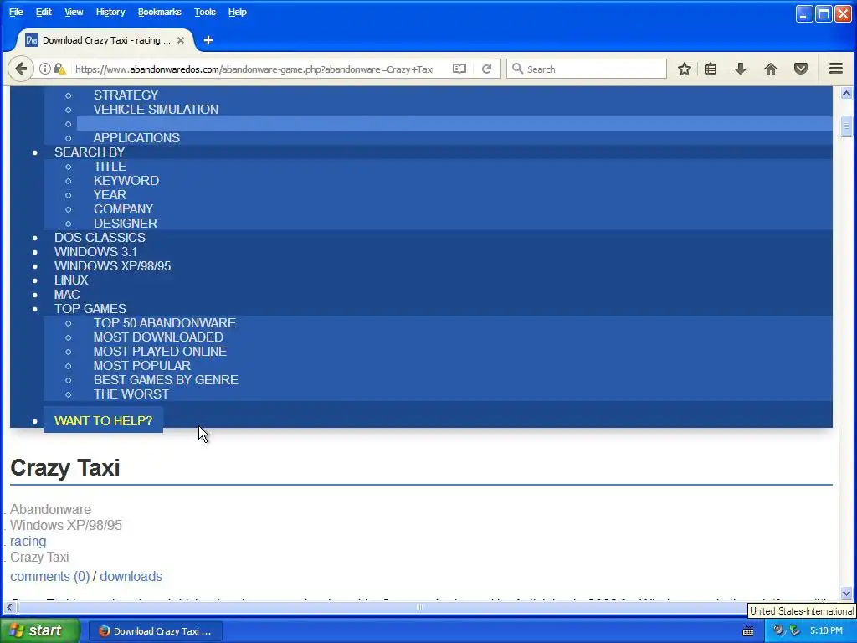Click the taskbar clock showing 5:10 PM
This screenshot has height=643, width=857.
[826, 630]
